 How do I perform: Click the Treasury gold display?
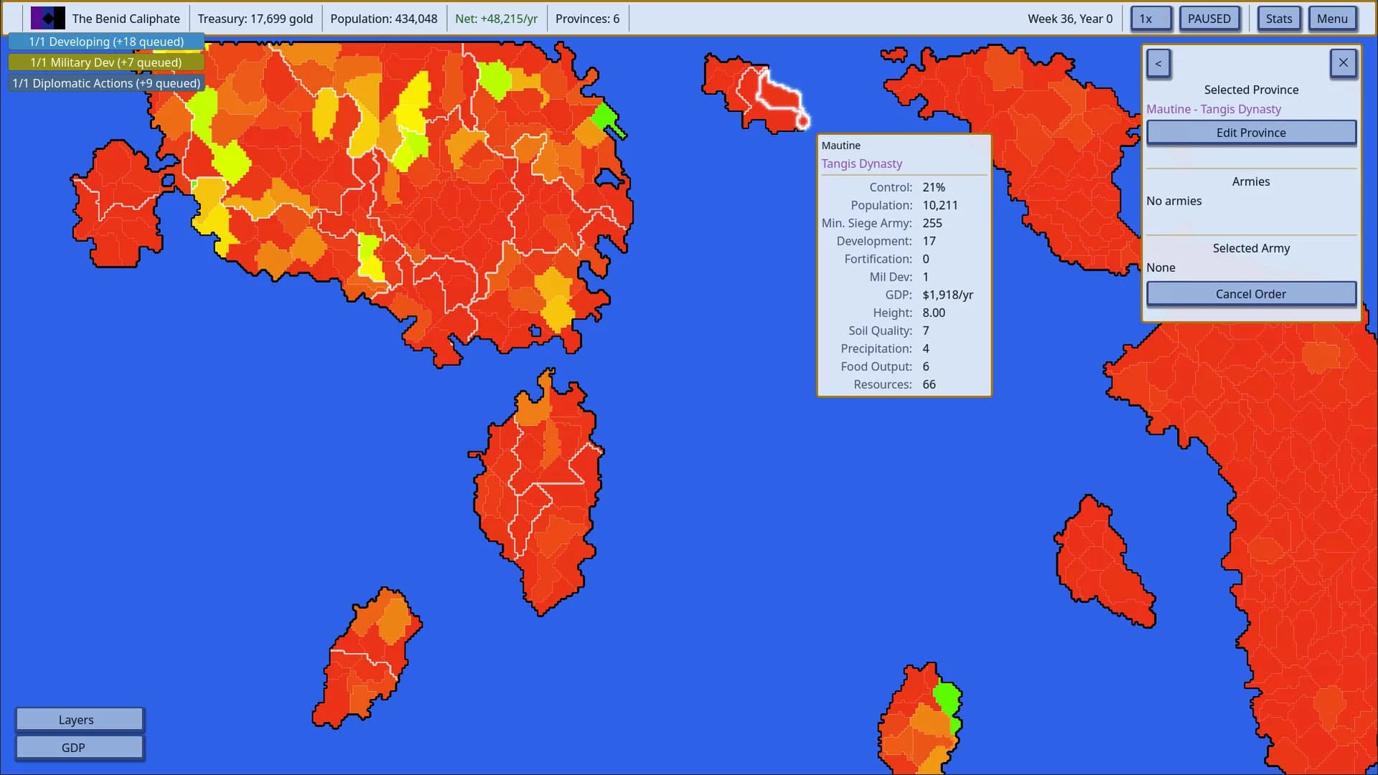255,19
